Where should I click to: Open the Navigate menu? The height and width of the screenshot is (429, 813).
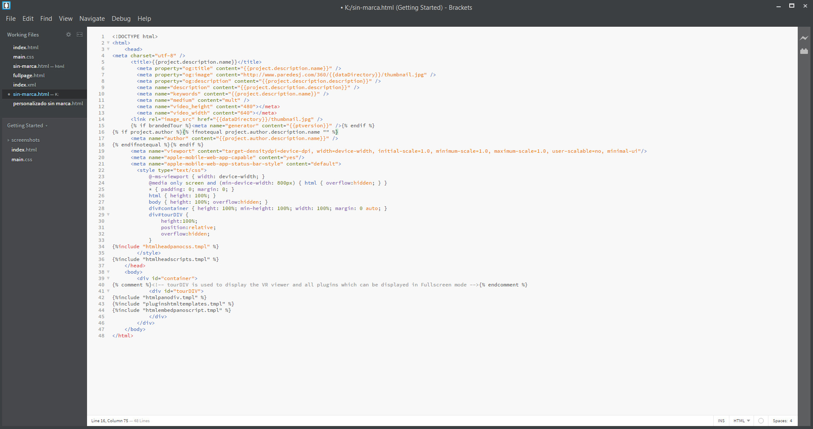92,19
